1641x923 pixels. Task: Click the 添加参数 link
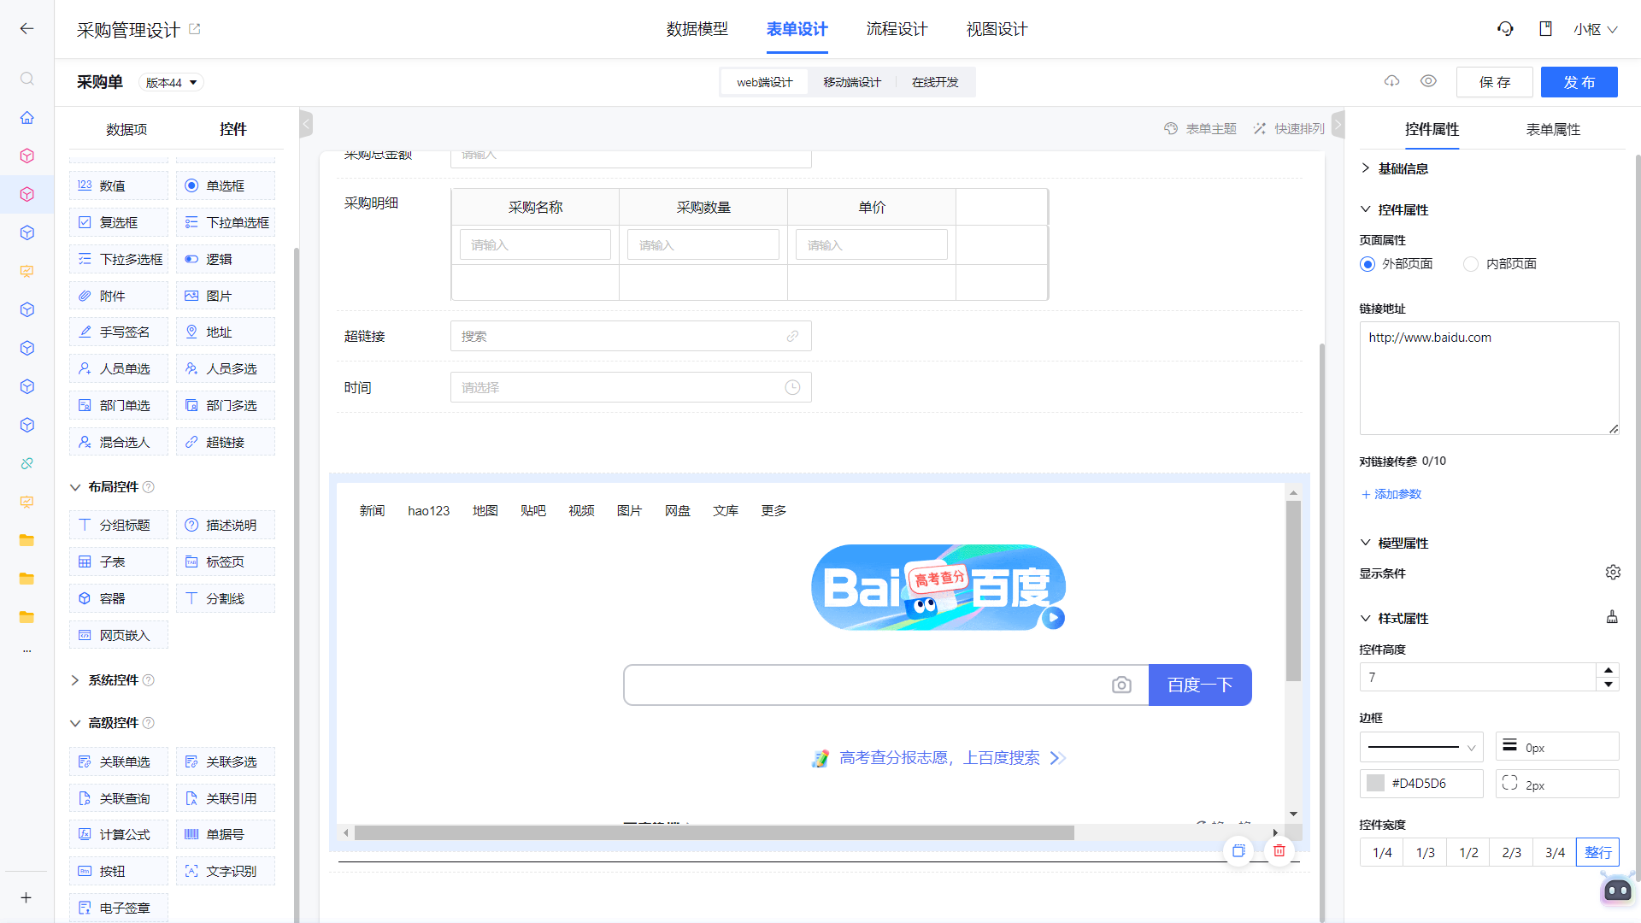1391,494
